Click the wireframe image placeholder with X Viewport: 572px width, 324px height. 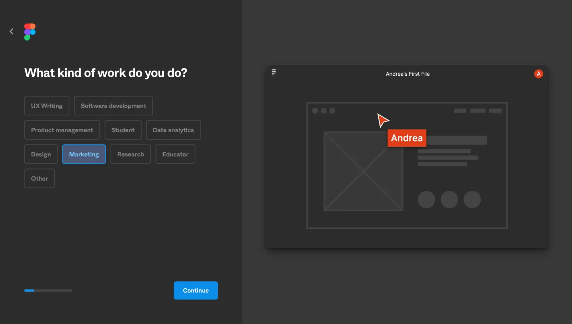(x=363, y=171)
